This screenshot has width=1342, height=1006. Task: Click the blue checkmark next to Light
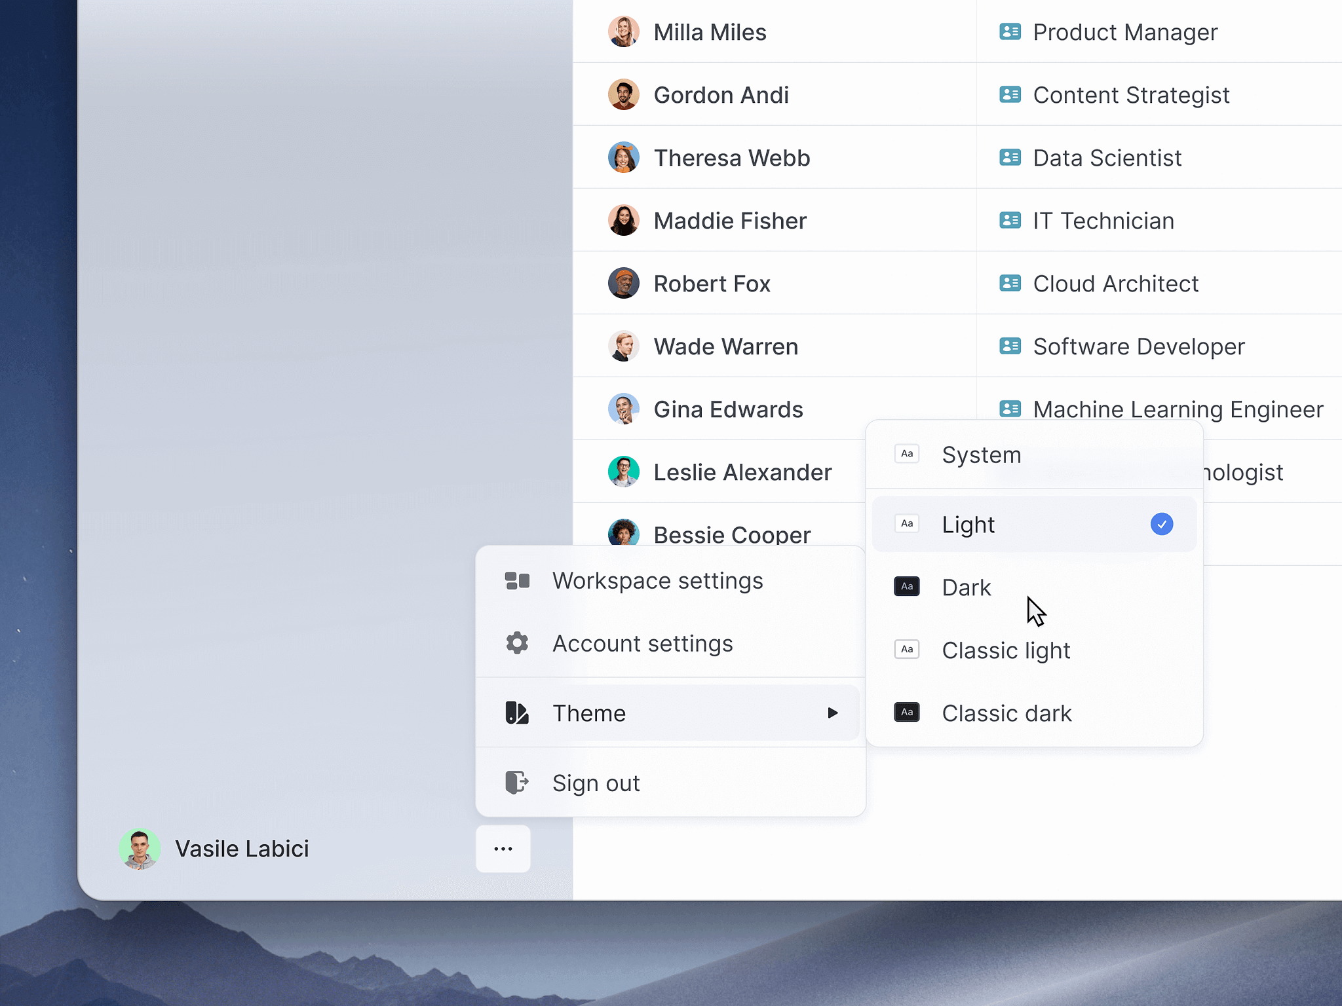(x=1161, y=524)
